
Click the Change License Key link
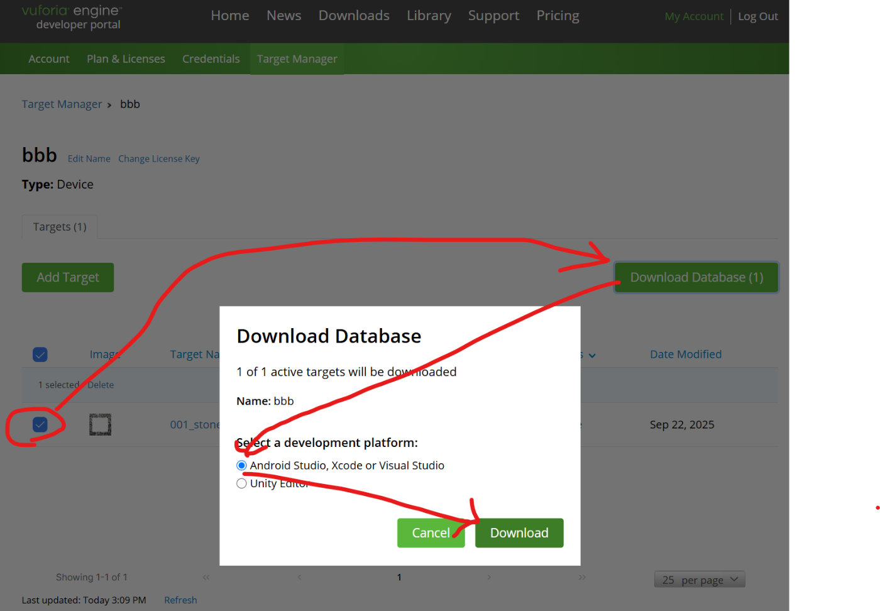[159, 159]
